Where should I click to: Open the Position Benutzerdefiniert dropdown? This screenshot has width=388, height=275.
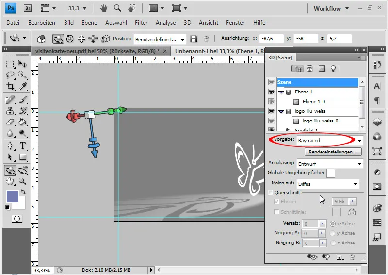(x=160, y=39)
